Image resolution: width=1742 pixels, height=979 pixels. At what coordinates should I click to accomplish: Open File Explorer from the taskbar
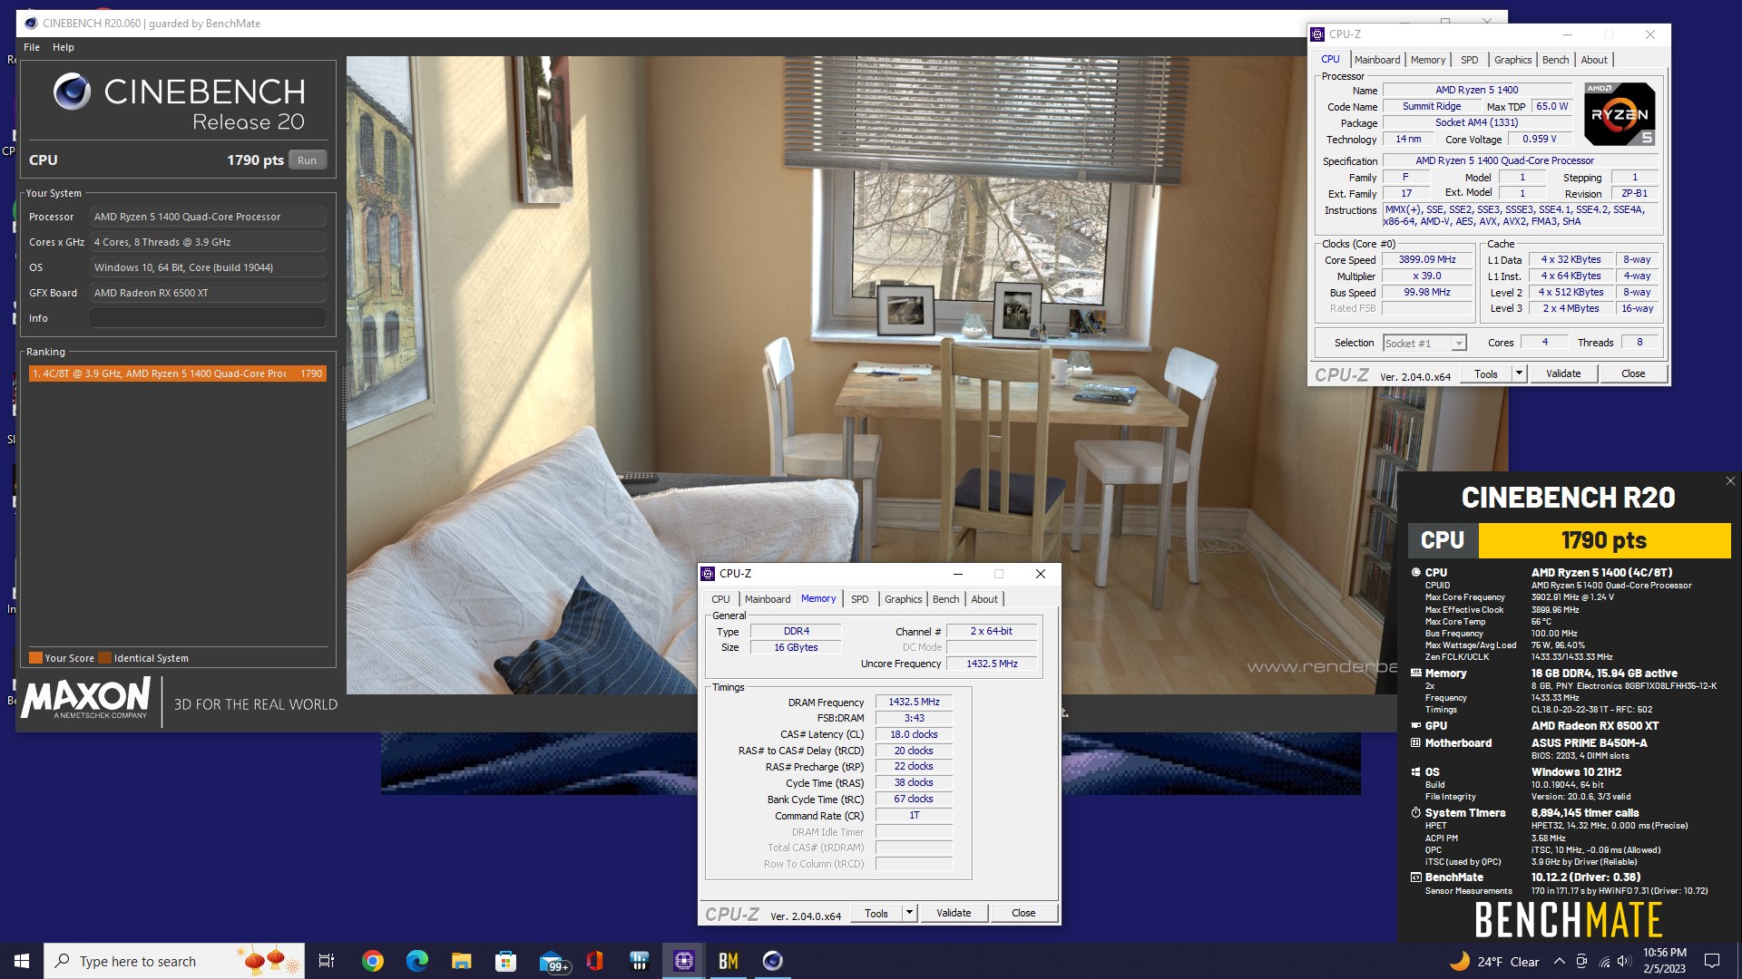(x=461, y=961)
